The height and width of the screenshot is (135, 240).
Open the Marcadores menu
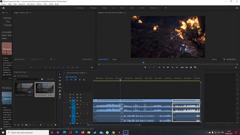coord(31,4)
